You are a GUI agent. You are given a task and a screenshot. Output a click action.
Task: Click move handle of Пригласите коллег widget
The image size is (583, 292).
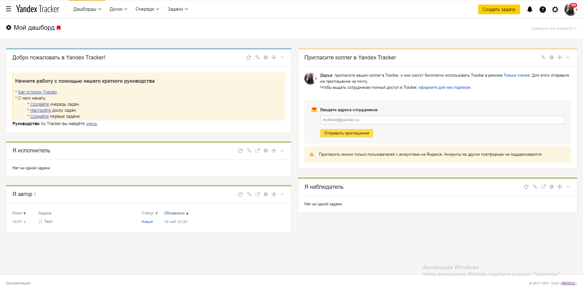tap(560, 57)
